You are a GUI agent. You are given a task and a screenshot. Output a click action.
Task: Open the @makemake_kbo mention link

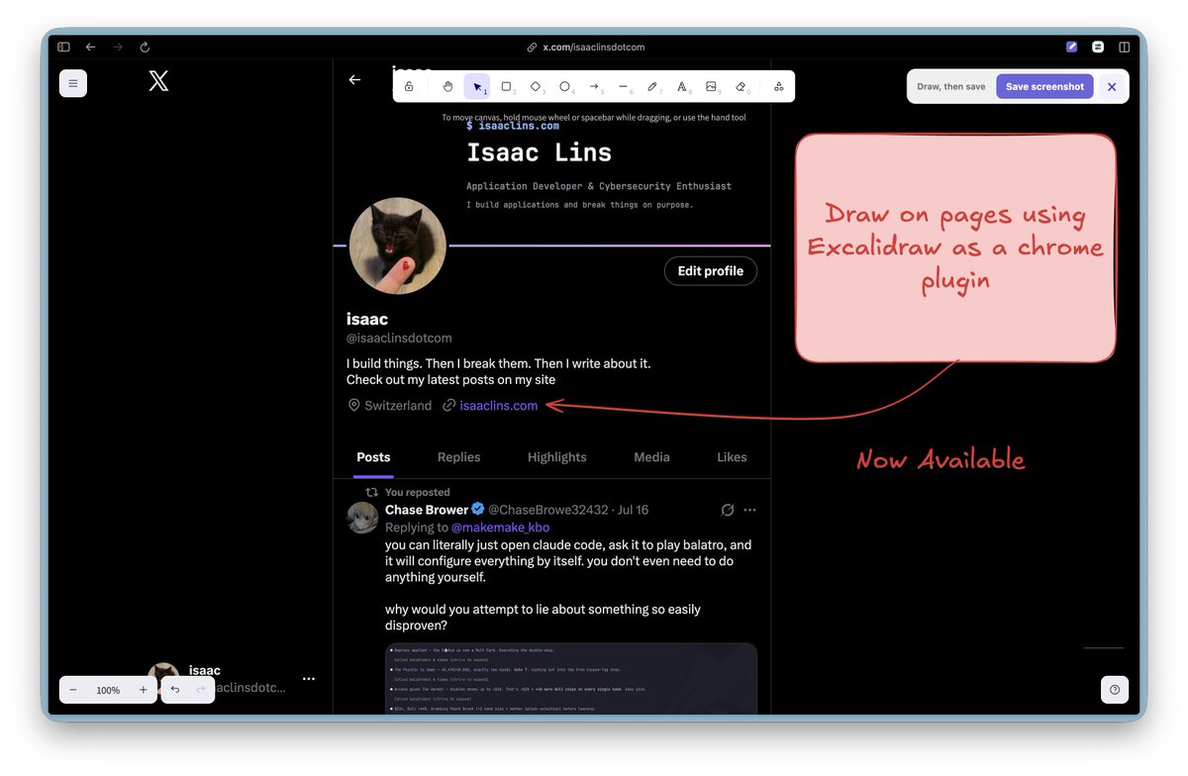[500, 528]
